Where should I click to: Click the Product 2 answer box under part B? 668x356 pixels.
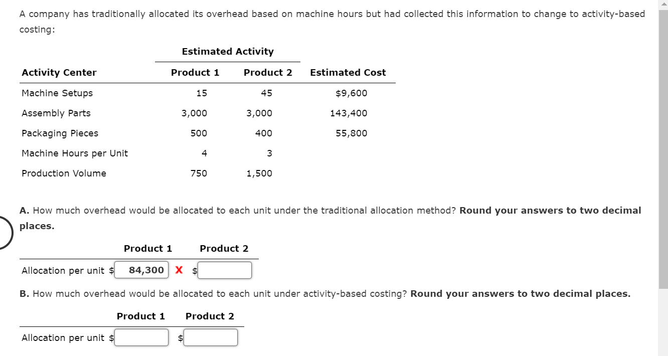click(210, 337)
